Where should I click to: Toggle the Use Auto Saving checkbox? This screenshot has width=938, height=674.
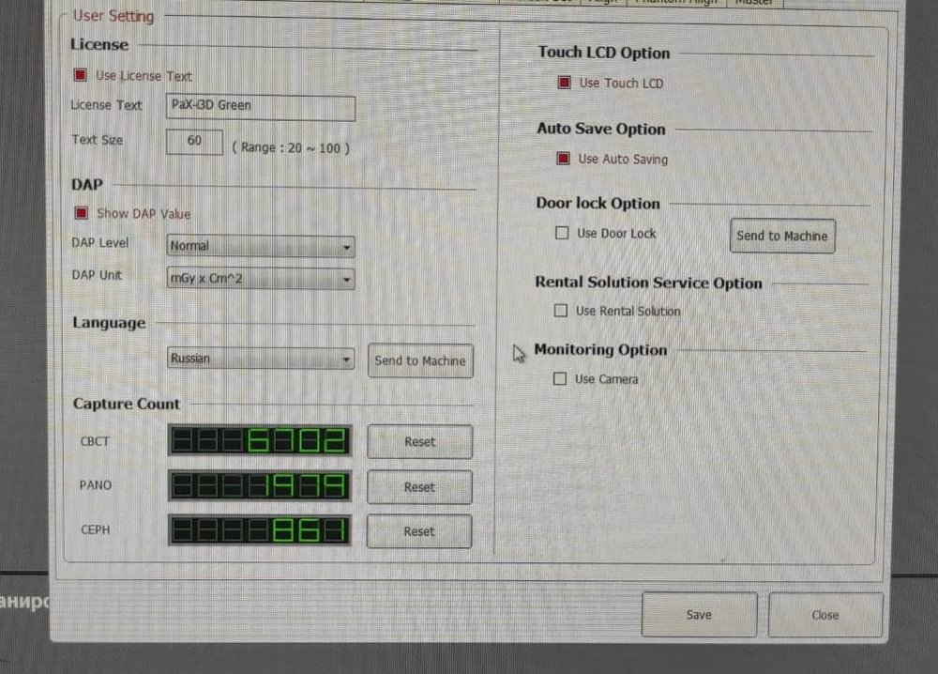tap(563, 159)
